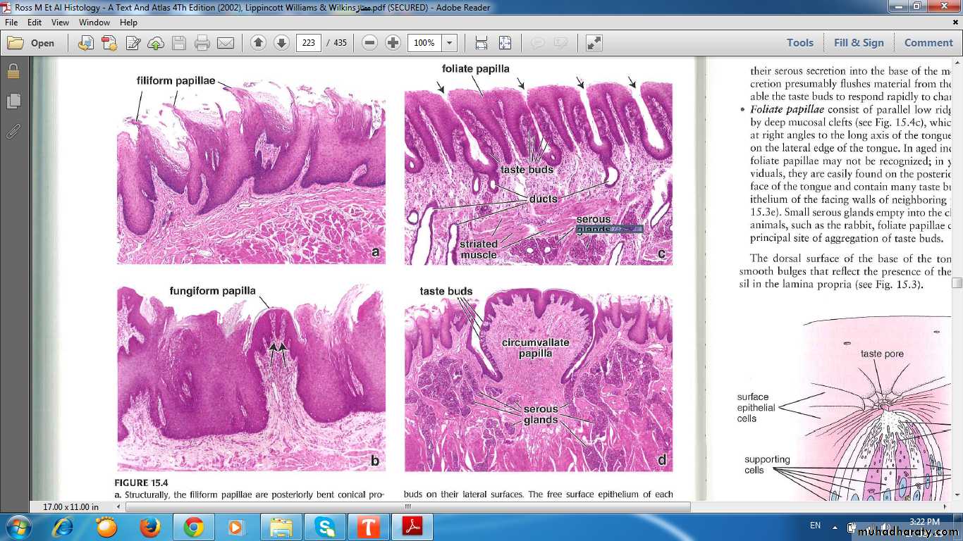Click the Print file icon
The image size is (963, 541).
(x=202, y=43)
